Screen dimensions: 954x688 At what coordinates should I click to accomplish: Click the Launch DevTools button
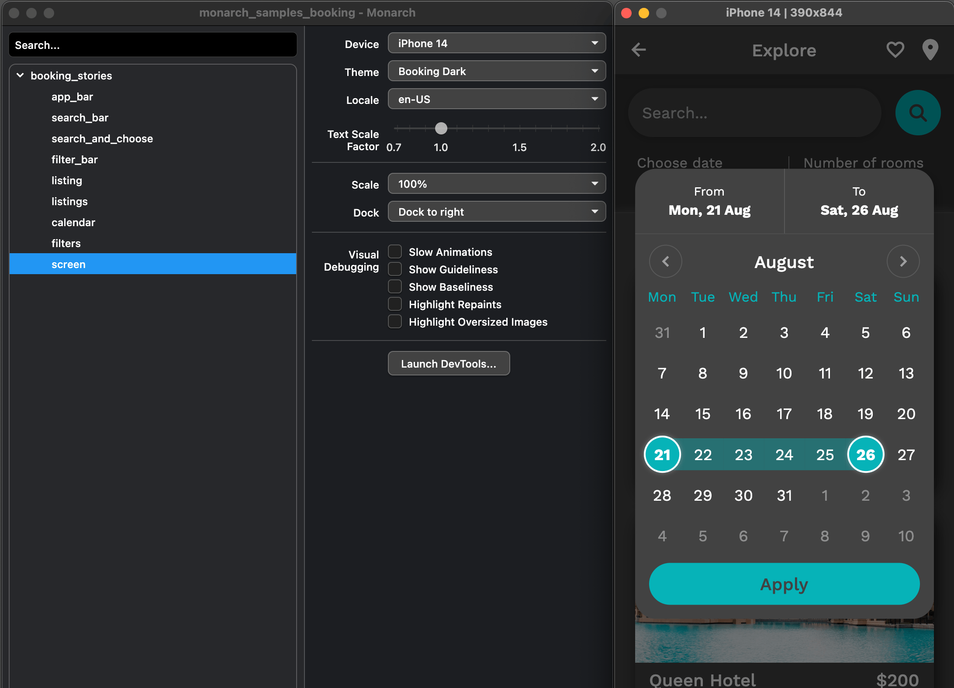(x=449, y=364)
